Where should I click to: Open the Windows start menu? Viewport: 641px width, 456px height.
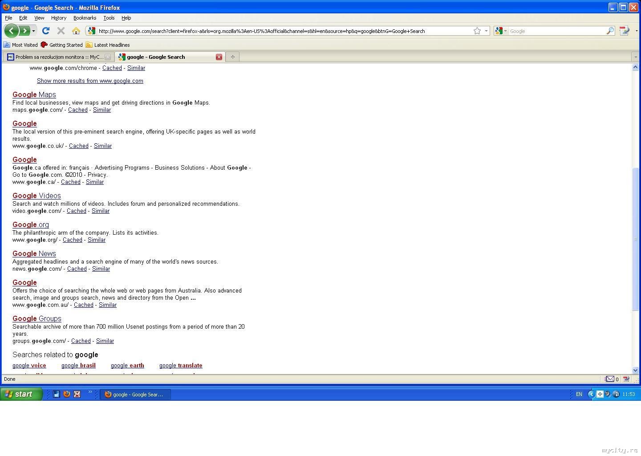pos(21,394)
